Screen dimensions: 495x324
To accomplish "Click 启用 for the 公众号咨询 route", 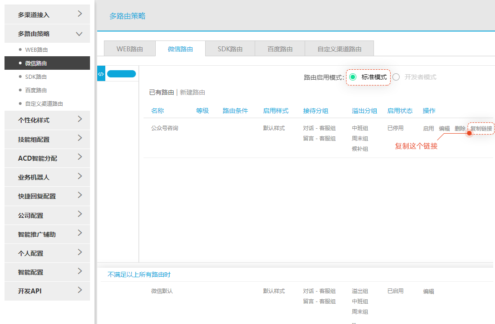I will coord(428,128).
